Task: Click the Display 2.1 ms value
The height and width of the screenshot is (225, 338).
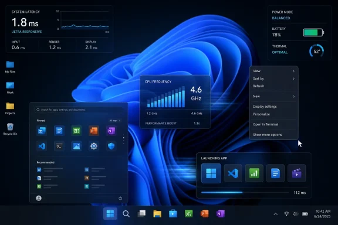Action: pos(91,47)
